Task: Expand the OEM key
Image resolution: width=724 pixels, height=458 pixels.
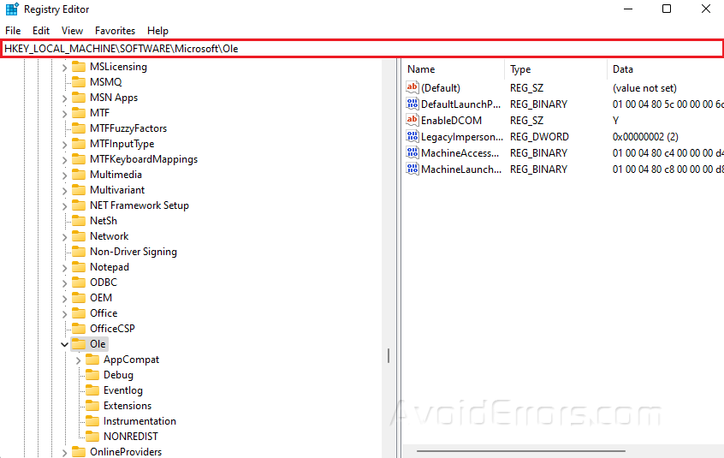Action: click(x=65, y=298)
